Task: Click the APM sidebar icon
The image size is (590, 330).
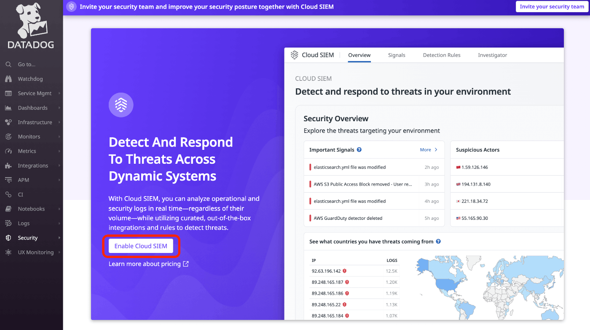Action: 8,180
